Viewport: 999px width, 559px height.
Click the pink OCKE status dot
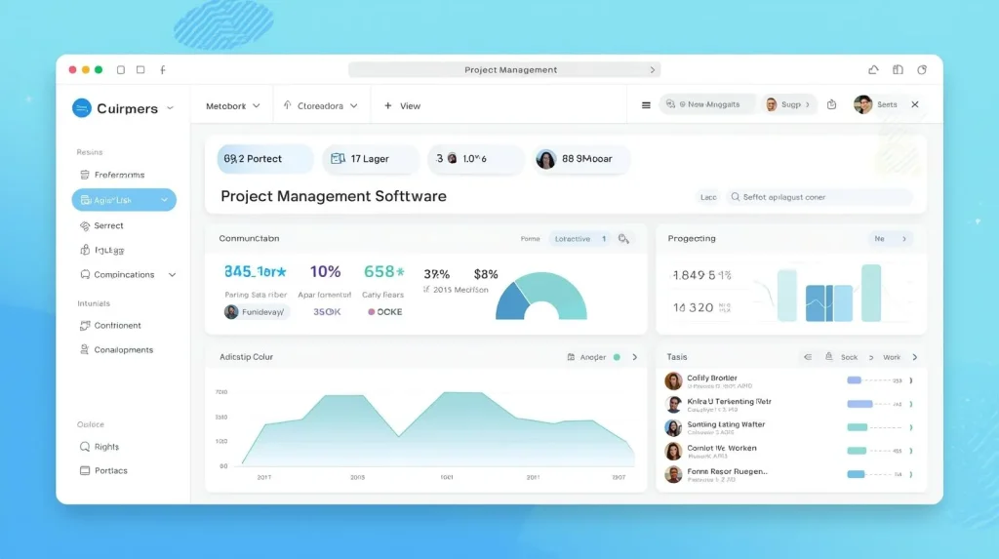[372, 312]
